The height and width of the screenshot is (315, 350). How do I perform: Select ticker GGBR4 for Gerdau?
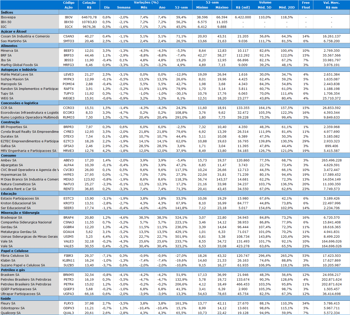pos(69,227)
